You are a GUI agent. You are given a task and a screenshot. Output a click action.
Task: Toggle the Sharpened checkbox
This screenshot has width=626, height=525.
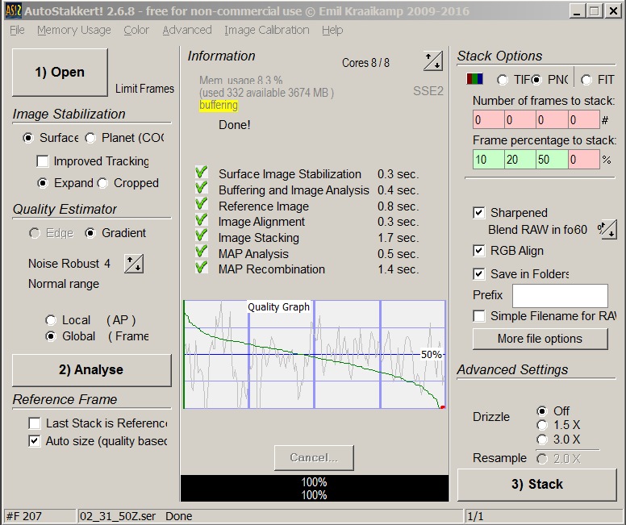(x=478, y=213)
